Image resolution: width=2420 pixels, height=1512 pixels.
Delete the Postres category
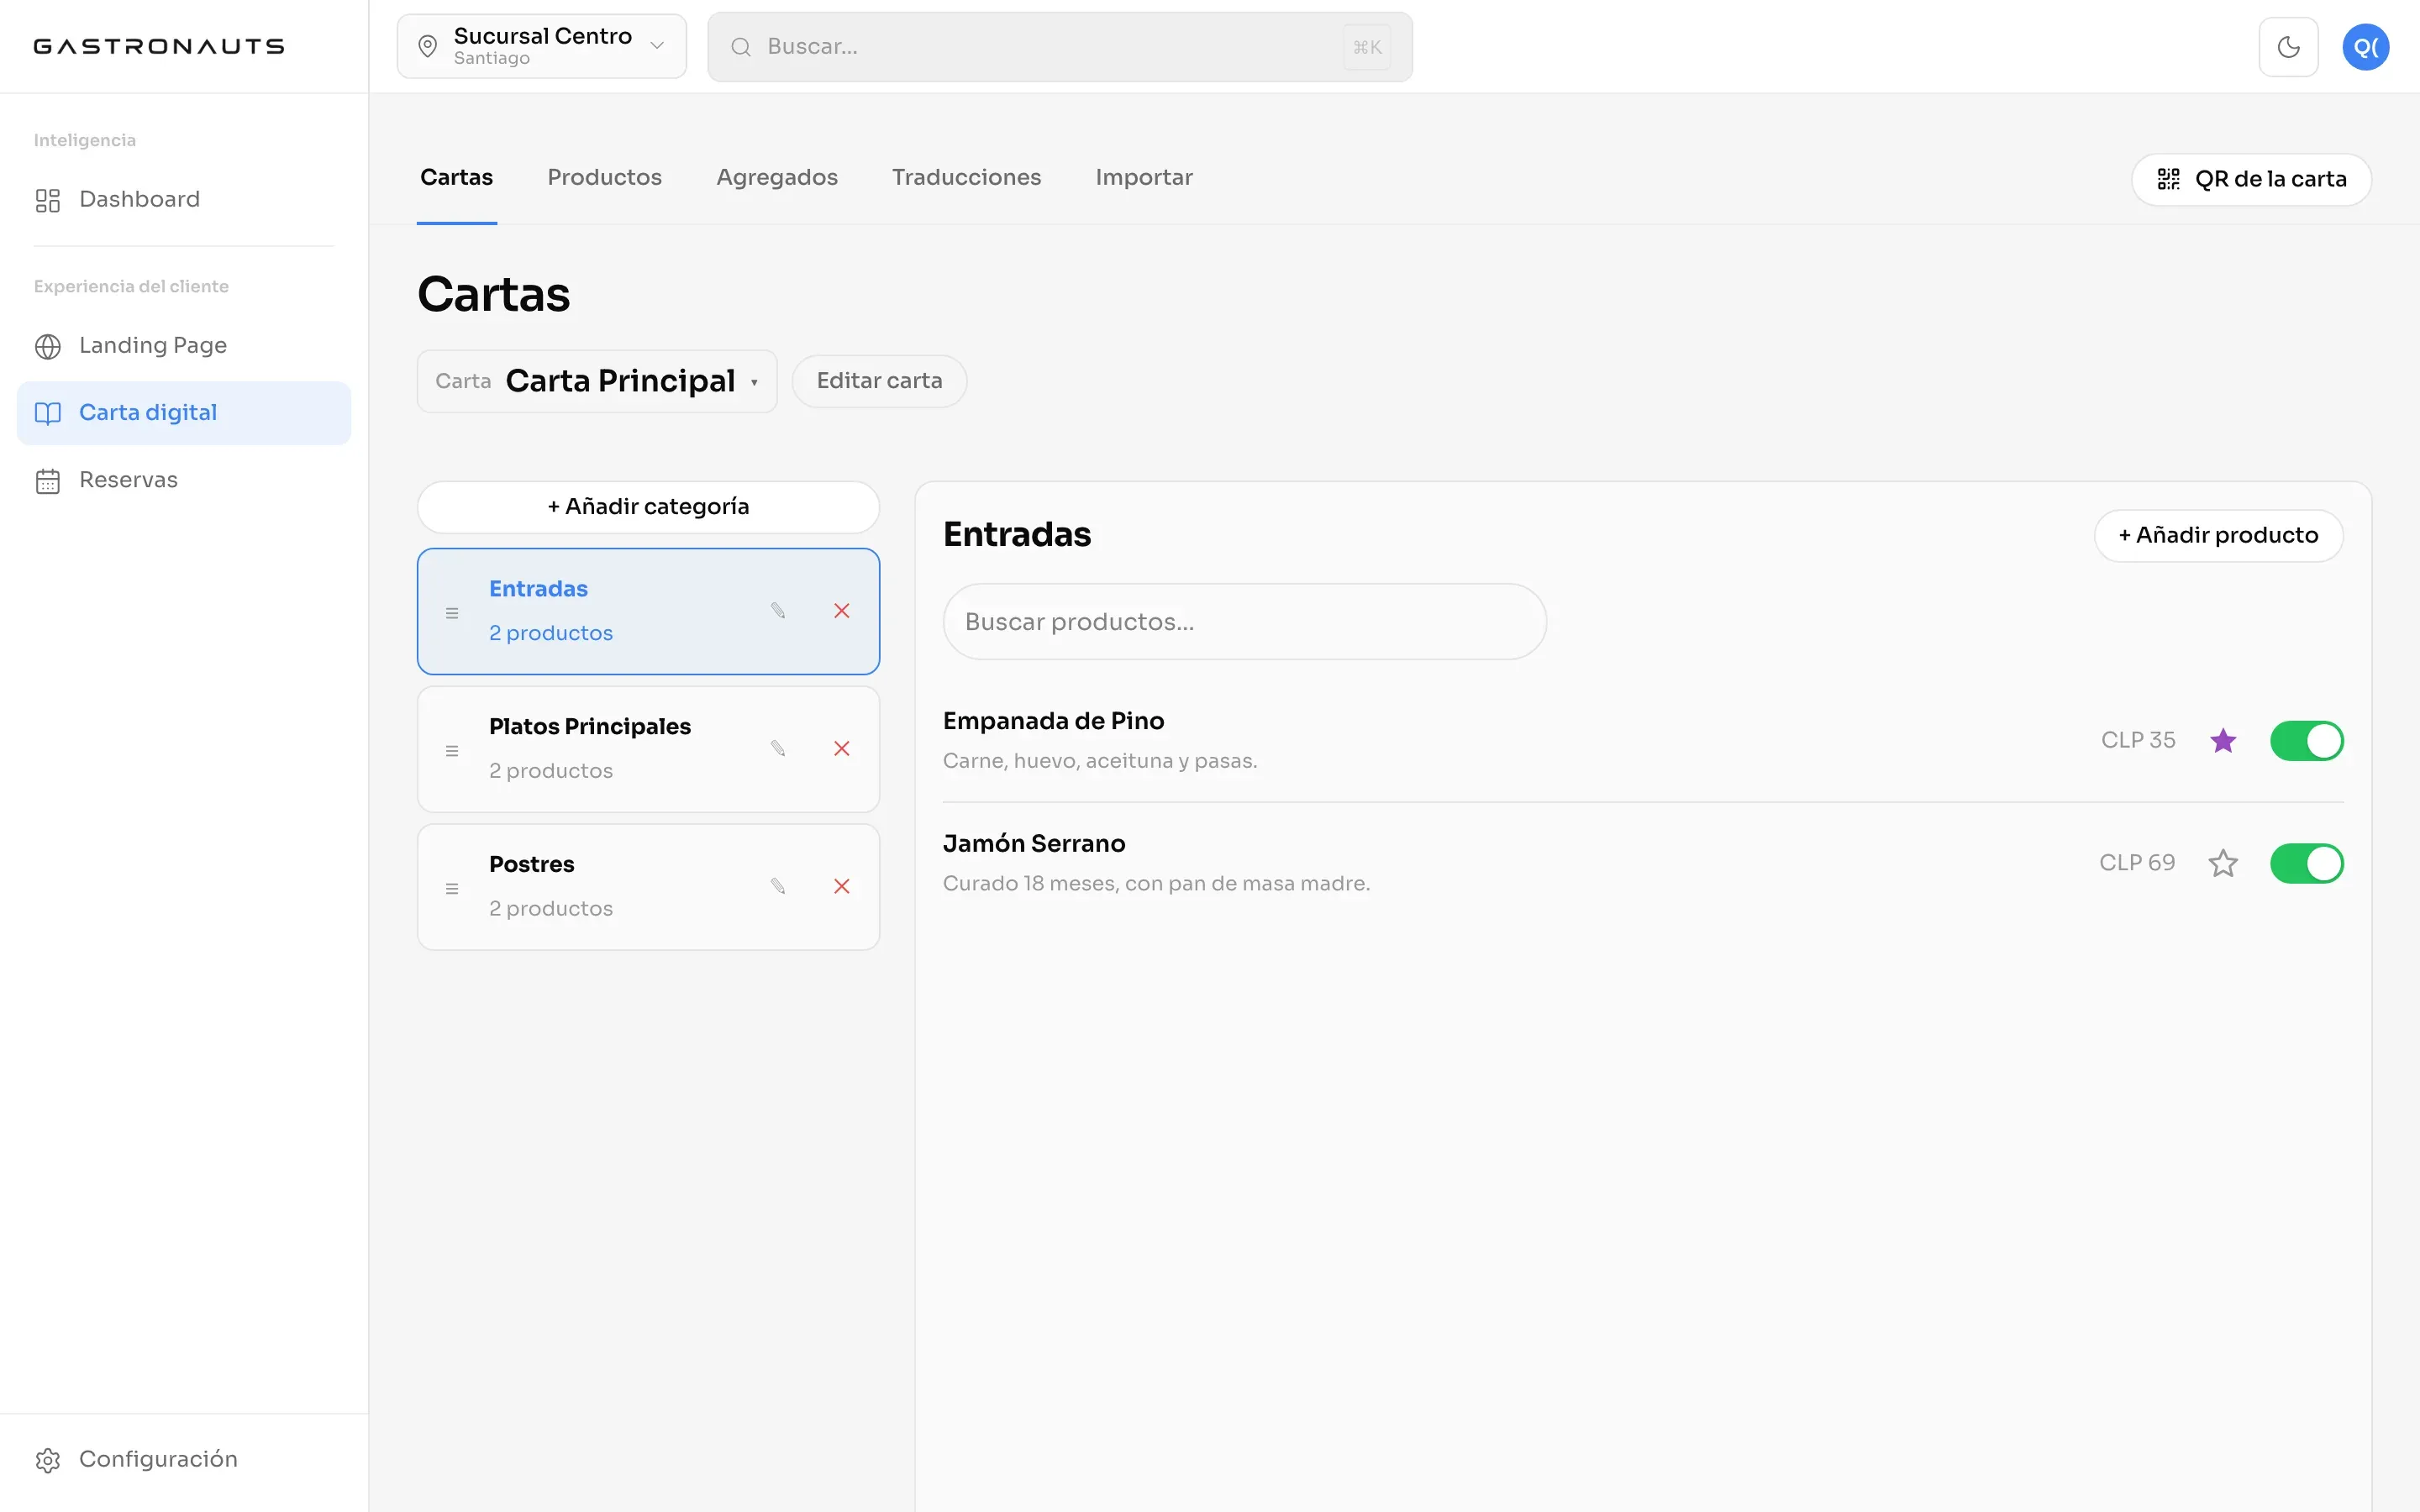(842, 886)
